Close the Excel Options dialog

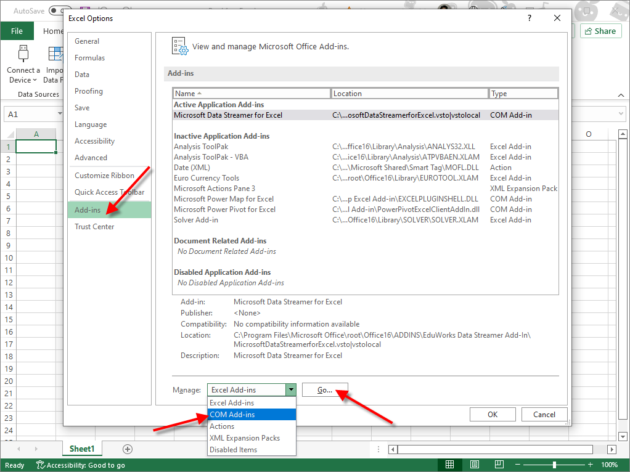pos(557,18)
